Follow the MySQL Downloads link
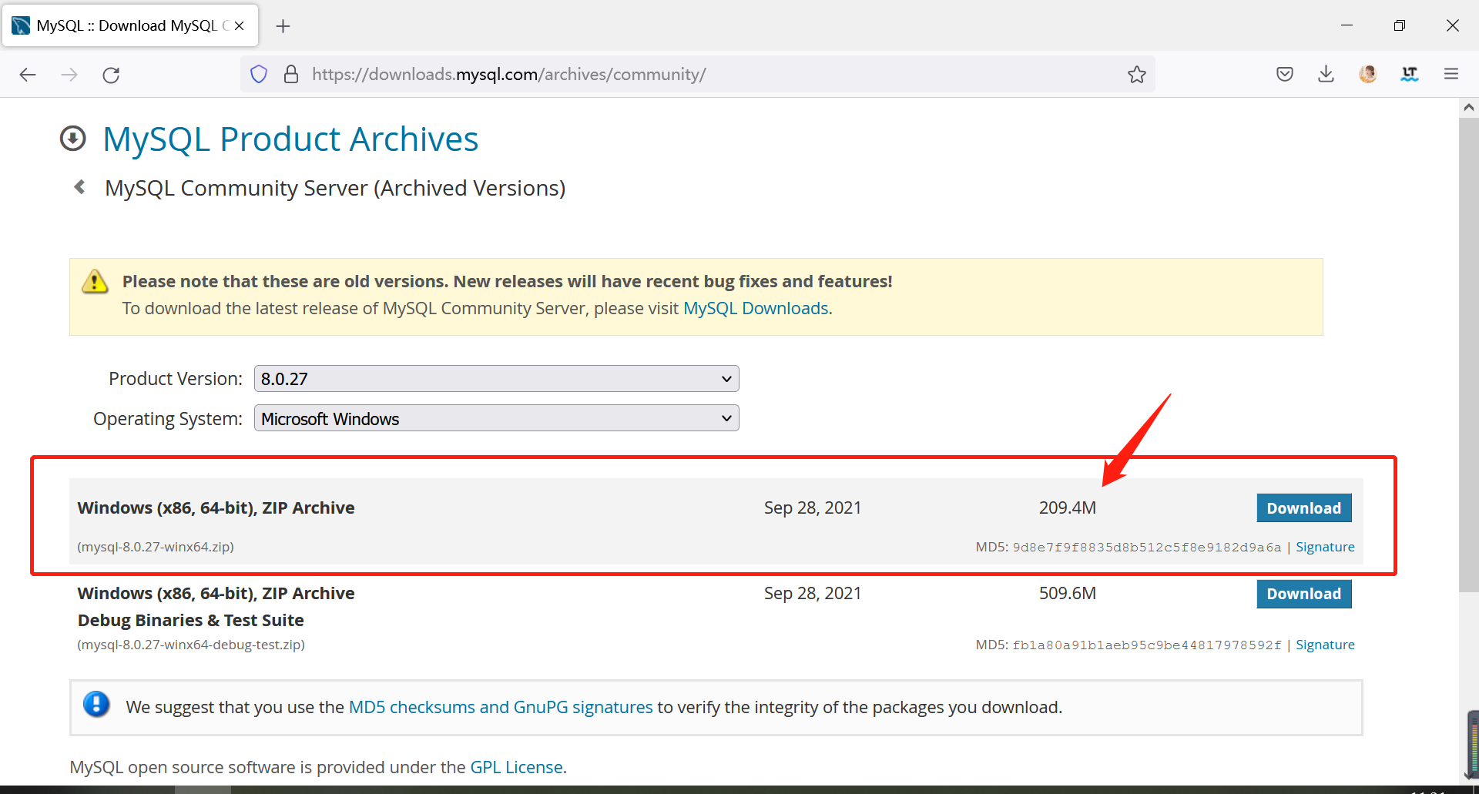The height and width of the screenshot is (794, 1479). pyautogui.click(x=756, y=308)
